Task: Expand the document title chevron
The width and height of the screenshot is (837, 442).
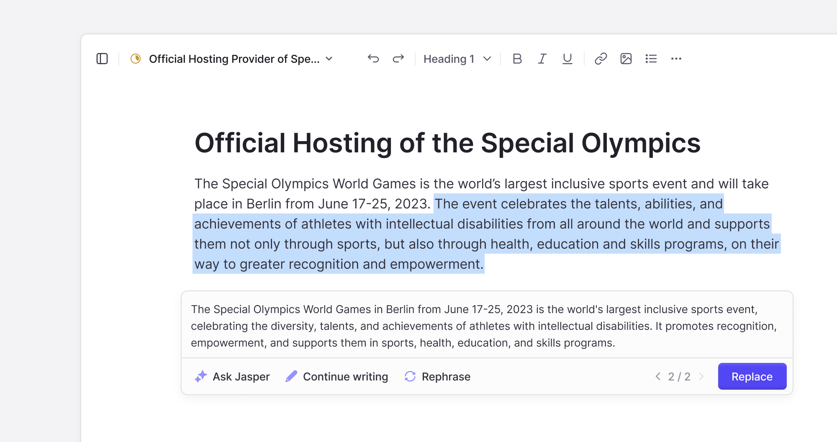Action: (x=329, y=59)
